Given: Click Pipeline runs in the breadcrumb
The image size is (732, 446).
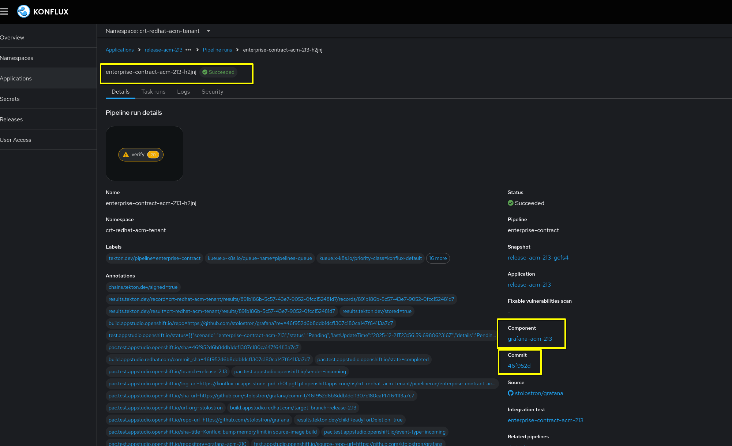Looking at the screenshot, I should click(217, 50).
